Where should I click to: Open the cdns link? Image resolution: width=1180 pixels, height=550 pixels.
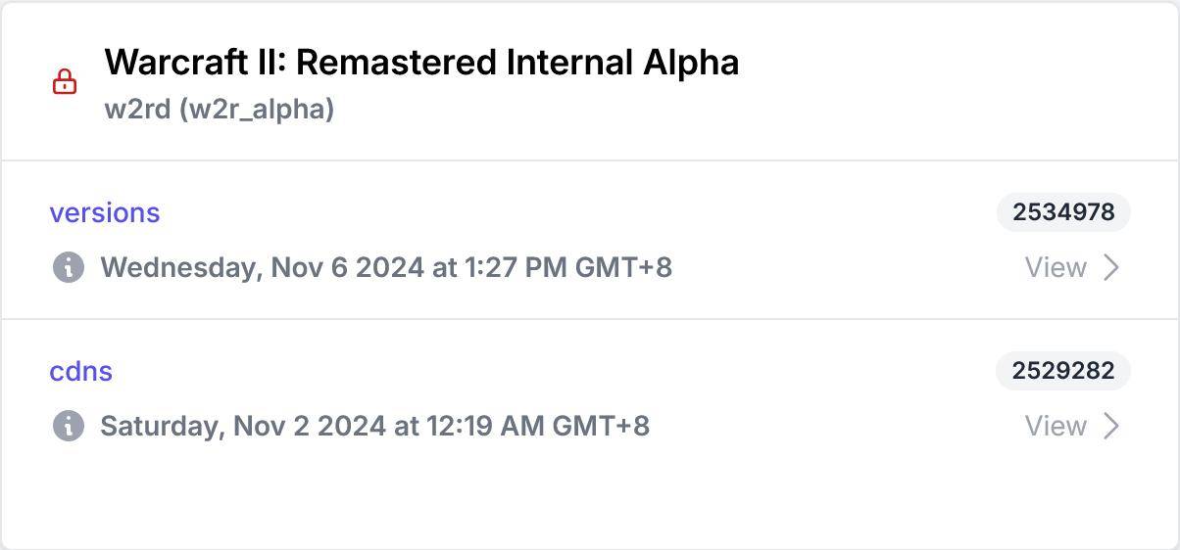[81, 371]
